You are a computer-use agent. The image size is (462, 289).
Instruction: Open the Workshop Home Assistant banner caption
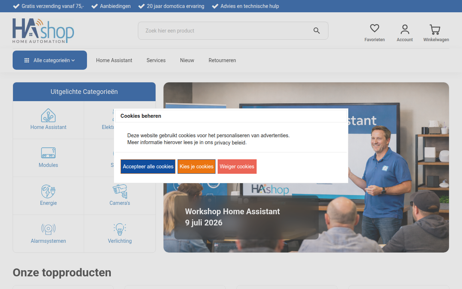click(247, 217)
